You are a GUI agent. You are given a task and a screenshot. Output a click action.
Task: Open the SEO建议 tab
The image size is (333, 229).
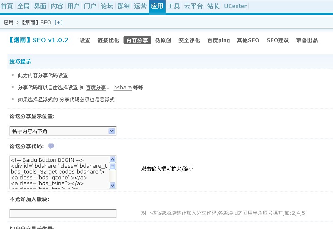click(x=277, y=40)
